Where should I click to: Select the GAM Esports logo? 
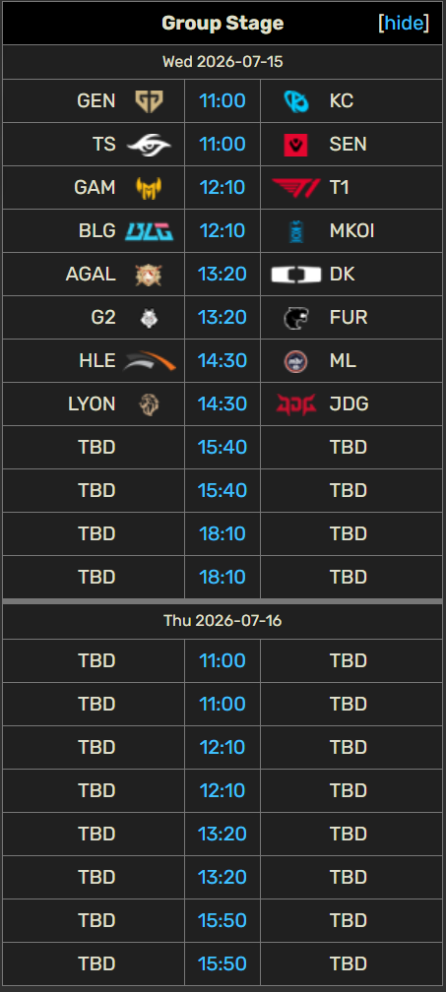tap(150, 187)
